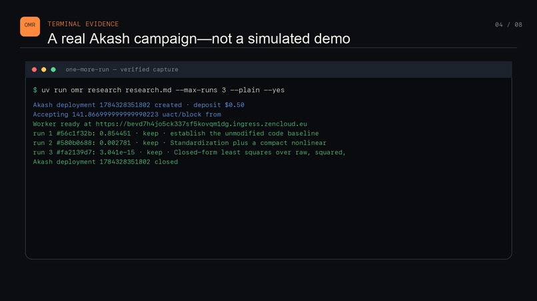This screenshot has width=537, height=301.
Task: Click the '$' prompt symbol
Action: coord(35,90)
